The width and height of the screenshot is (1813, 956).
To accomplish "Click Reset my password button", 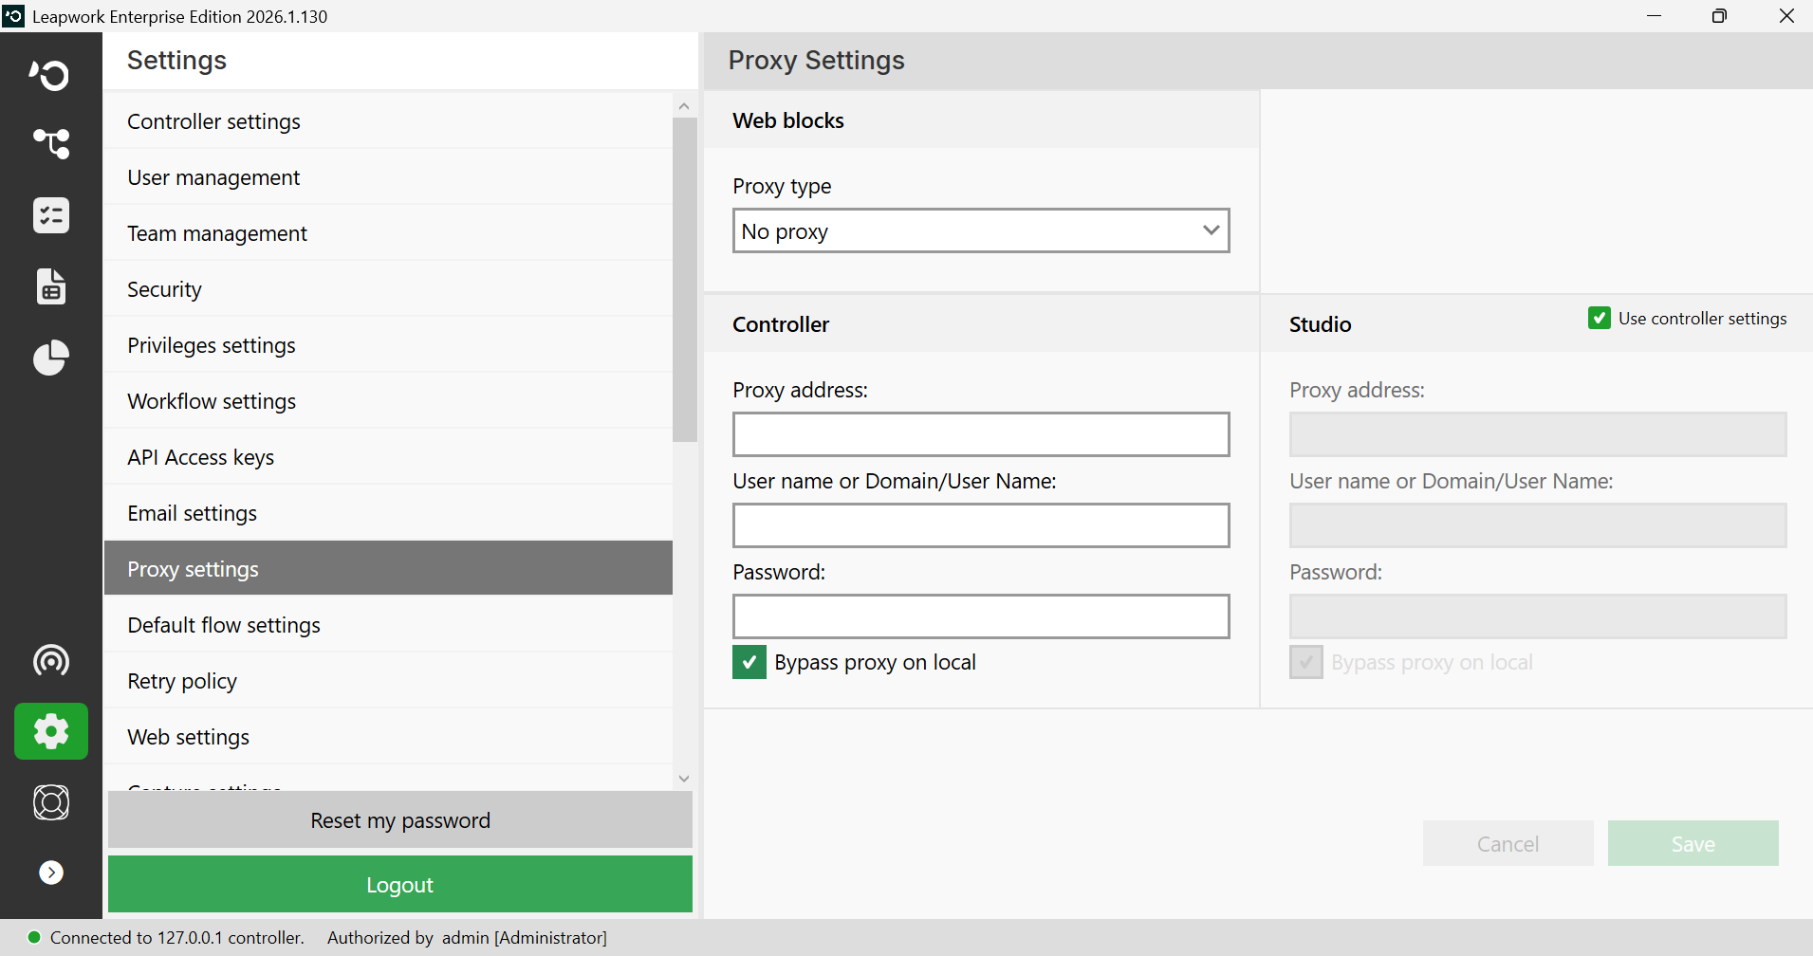I will point(400,820).
